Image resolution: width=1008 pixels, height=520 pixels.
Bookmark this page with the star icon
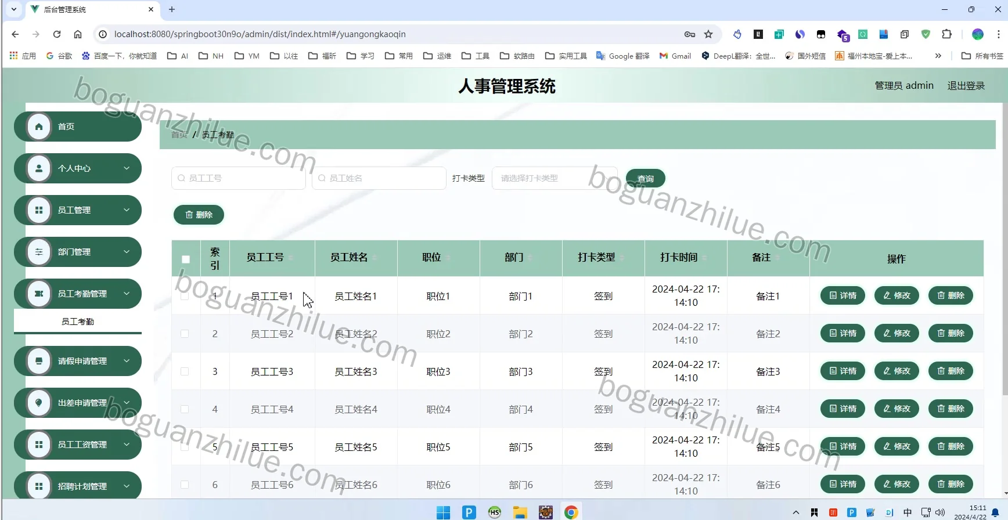pos(708,34)
